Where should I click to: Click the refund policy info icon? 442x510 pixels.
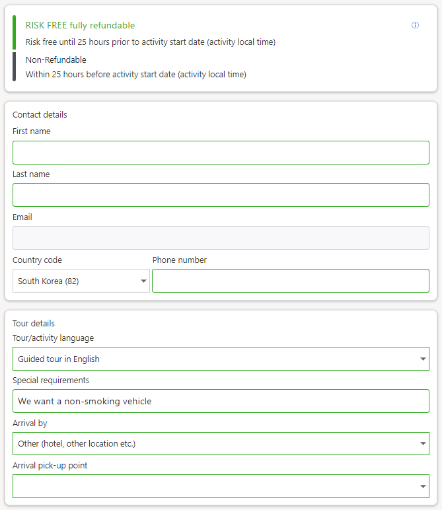(415, 25)
